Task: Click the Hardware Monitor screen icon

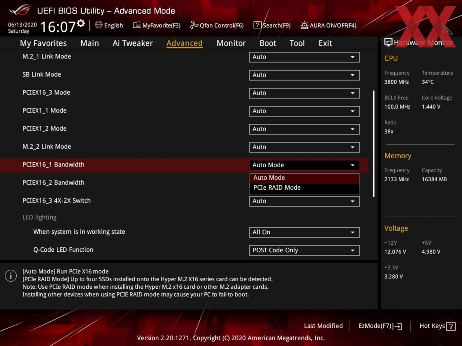Action: 388,42
